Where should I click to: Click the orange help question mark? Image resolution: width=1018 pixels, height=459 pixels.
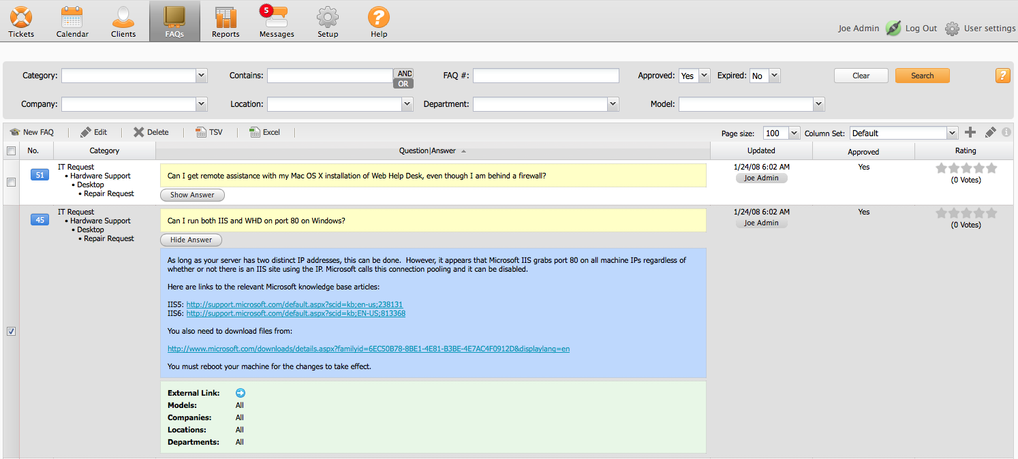1003,76
